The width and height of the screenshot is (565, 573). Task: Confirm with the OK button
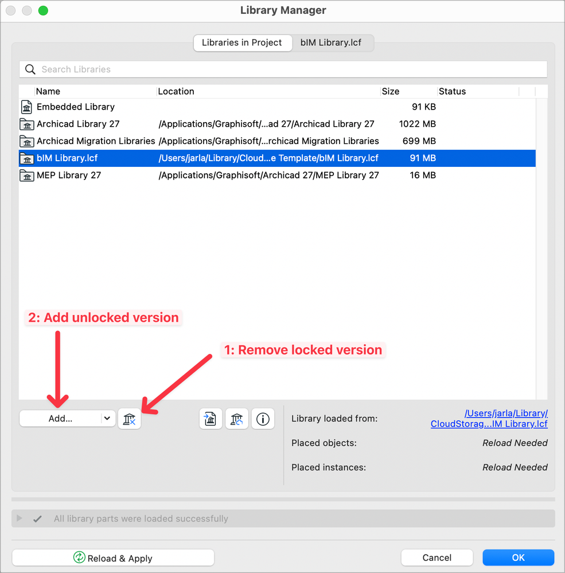click(x=518, y=558)
